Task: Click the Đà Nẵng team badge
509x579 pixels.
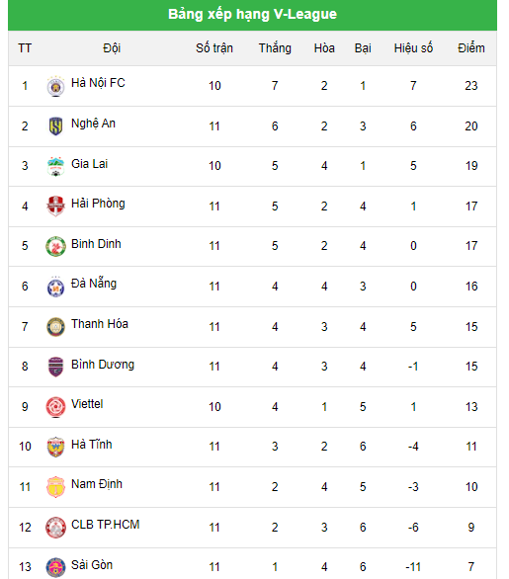Action: click(55, 287)
